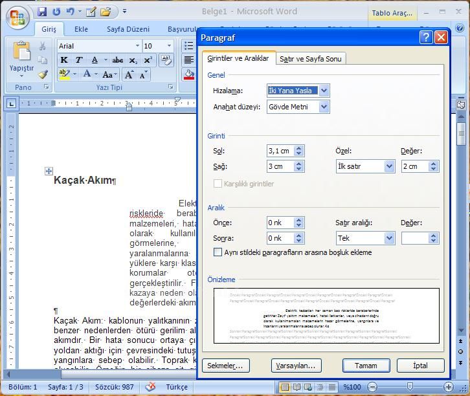Image resolution: width=470 pixels, height=396 pixels.
Task: Apply bold with the K button
Action: (64, 60)
